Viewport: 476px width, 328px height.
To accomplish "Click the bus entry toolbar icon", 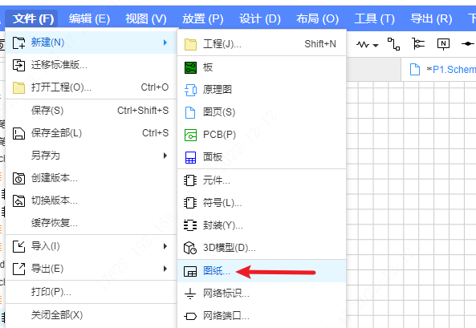I will pyautogui.click(x=418, y=44).
